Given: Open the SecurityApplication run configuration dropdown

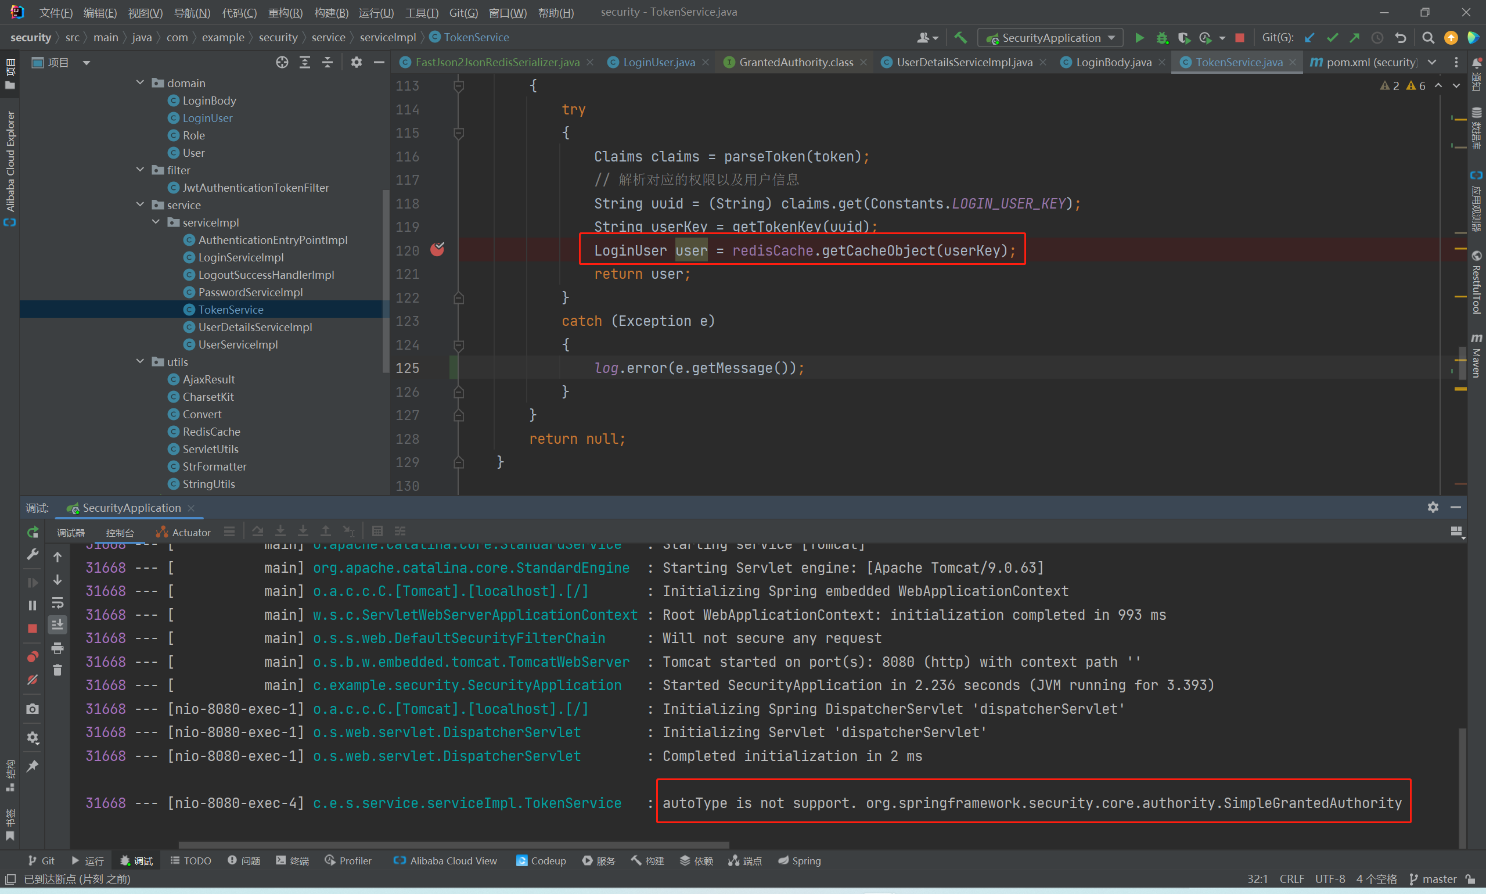Looking at the screenshot, I should click(x=1050, y=38).
